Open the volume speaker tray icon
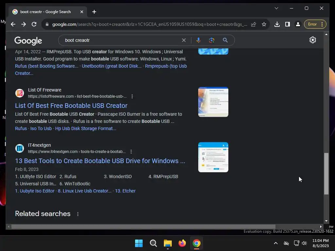The width and height of the screenshot is (335, 251). (304, 243)
